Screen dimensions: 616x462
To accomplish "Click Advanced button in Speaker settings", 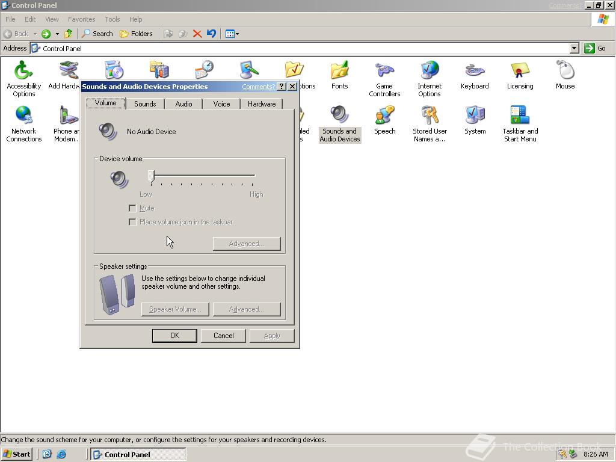I will pos(247,309).
